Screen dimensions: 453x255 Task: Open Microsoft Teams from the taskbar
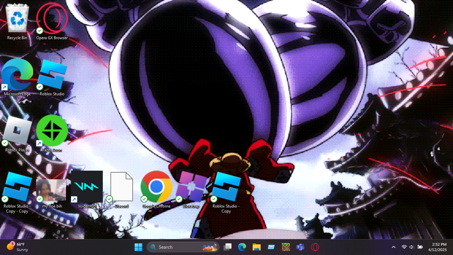[300, 247]
